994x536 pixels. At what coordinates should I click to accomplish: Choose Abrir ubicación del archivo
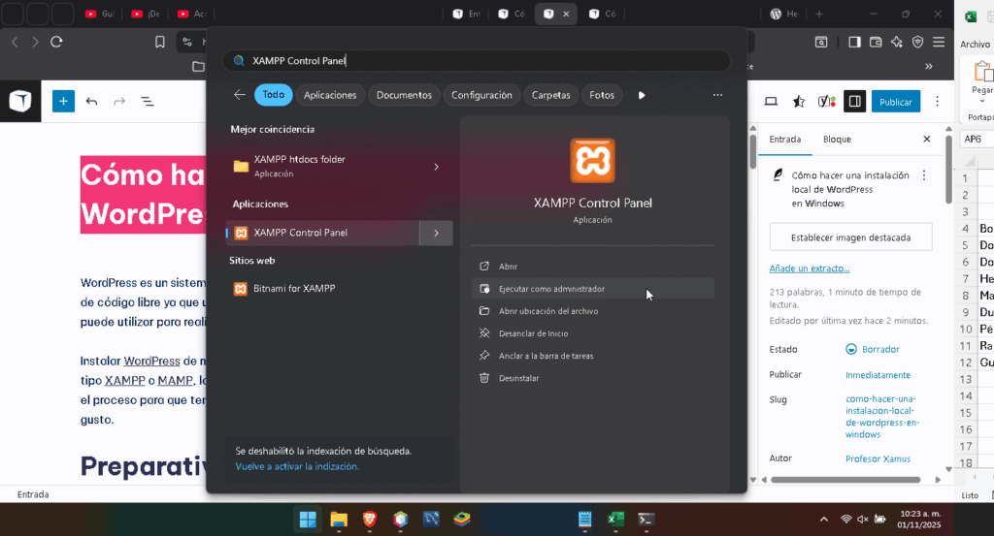click(x=592, y=311)
